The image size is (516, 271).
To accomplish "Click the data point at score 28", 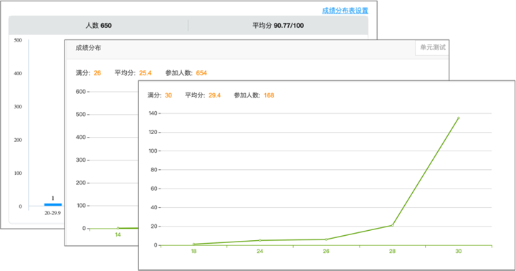I will click(392, 225).
